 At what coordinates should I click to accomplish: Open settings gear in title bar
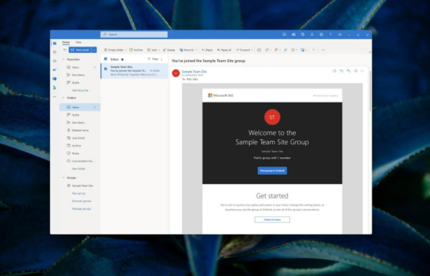pyautogui.click(x=321, y=35)
